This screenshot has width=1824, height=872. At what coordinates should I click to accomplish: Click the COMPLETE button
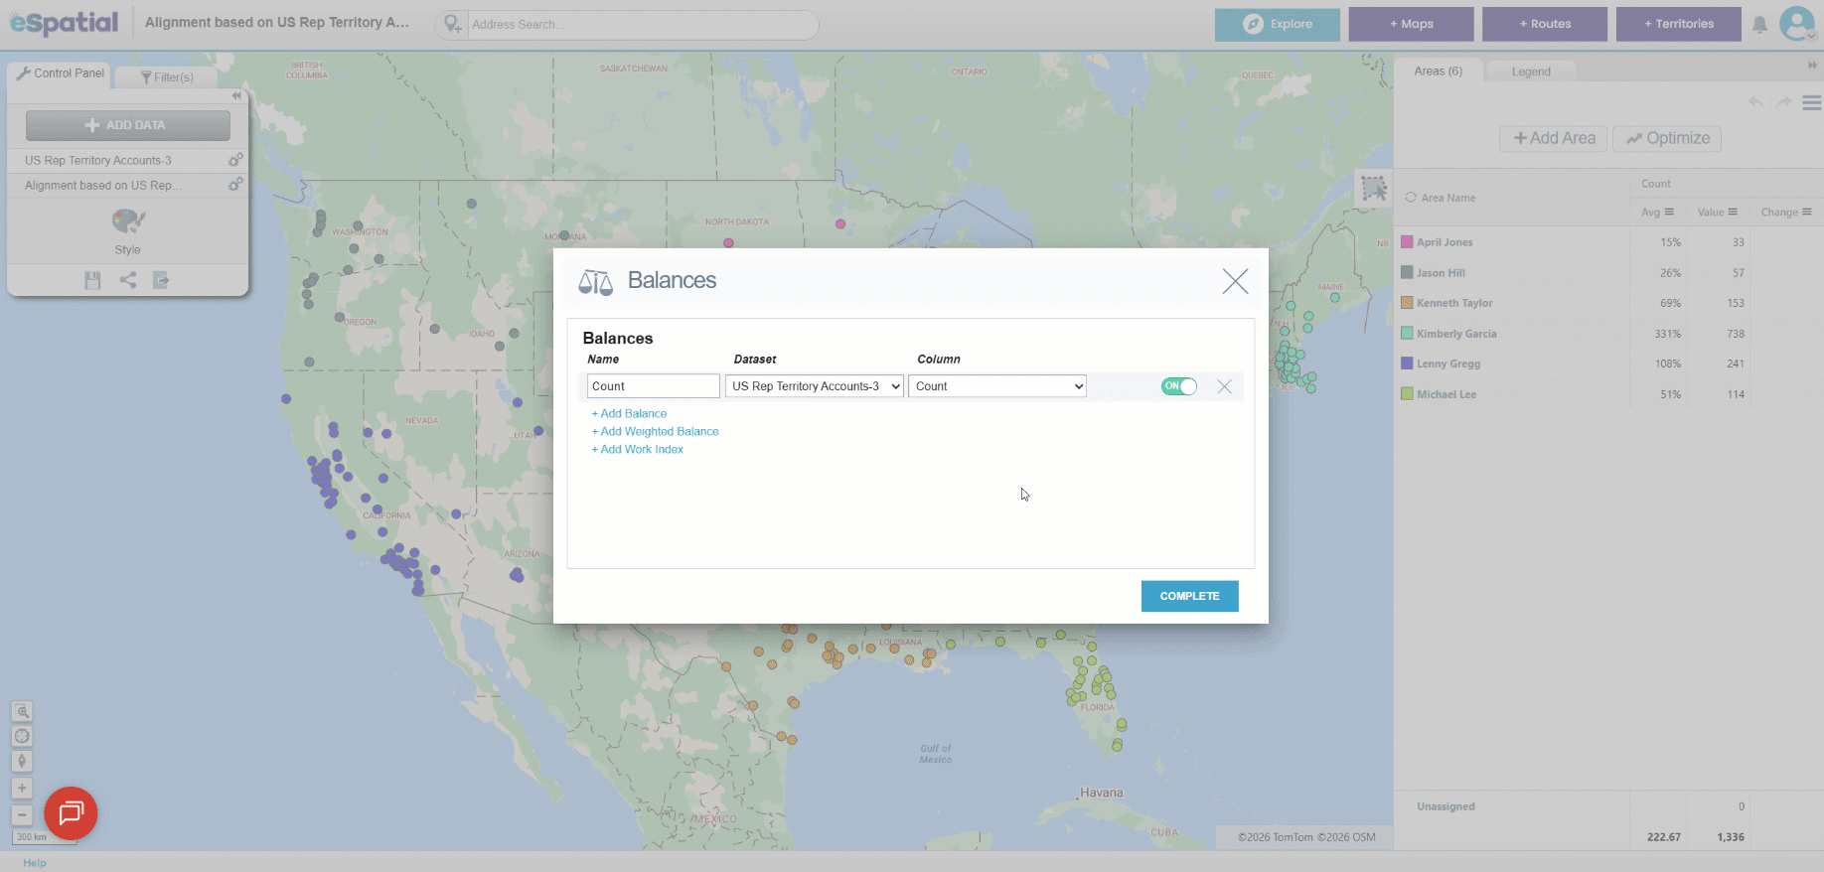coord(1189,596)
